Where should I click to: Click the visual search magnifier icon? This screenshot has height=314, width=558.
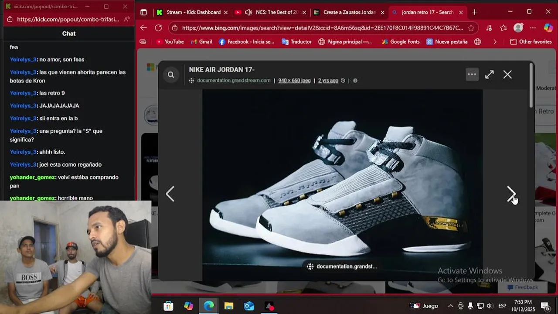tap(171, 75)
